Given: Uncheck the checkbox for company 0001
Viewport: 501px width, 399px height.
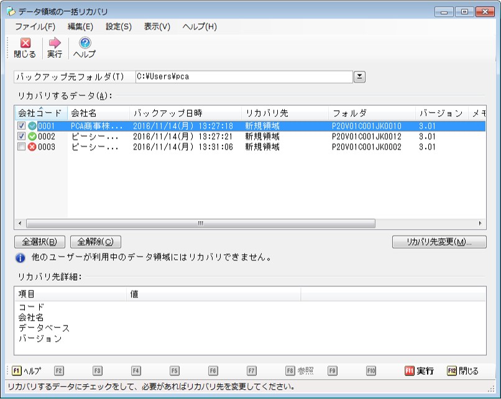Looking at the screenshot, I should pos(21,126).
